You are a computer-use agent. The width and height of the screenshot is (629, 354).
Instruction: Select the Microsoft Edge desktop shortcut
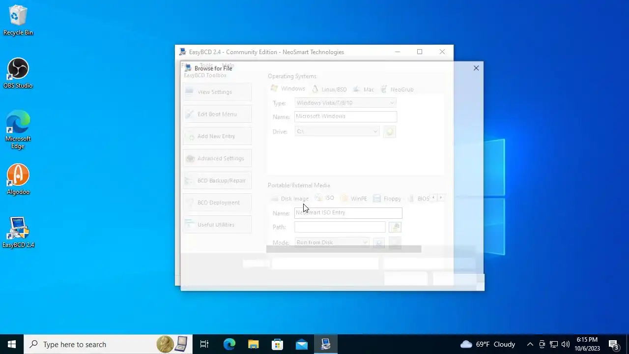pos(18,130)
